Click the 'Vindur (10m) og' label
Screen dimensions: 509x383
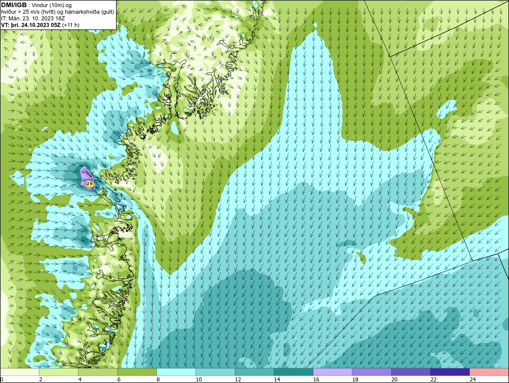51,6
